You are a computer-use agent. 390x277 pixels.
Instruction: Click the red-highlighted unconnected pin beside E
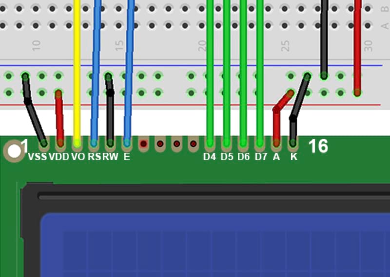click(x=143, y=143)
